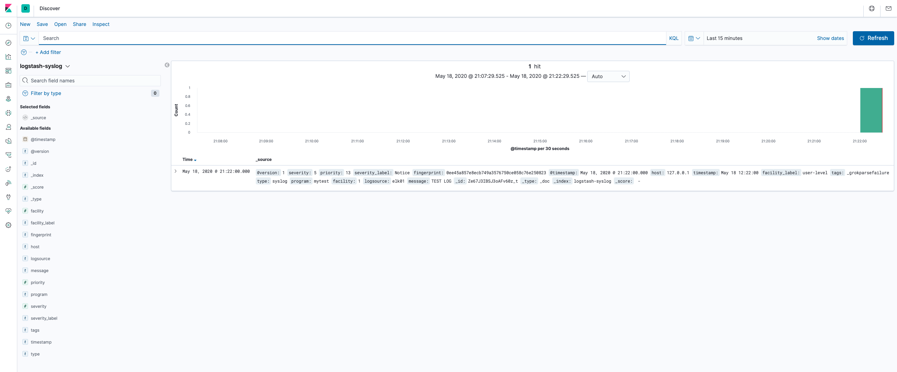Select the @version field
Viewport: 897px width, 372px height.
click(x=40, y=151)
